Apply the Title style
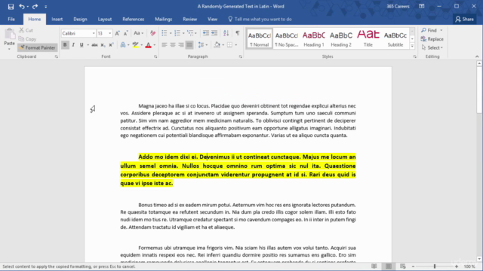This screenshot has height=271, width=483. (x=368, y=38)
